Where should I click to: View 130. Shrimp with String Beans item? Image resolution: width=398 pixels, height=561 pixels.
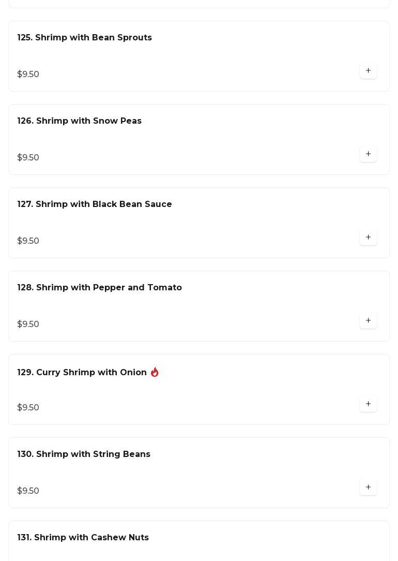(84, 454)
